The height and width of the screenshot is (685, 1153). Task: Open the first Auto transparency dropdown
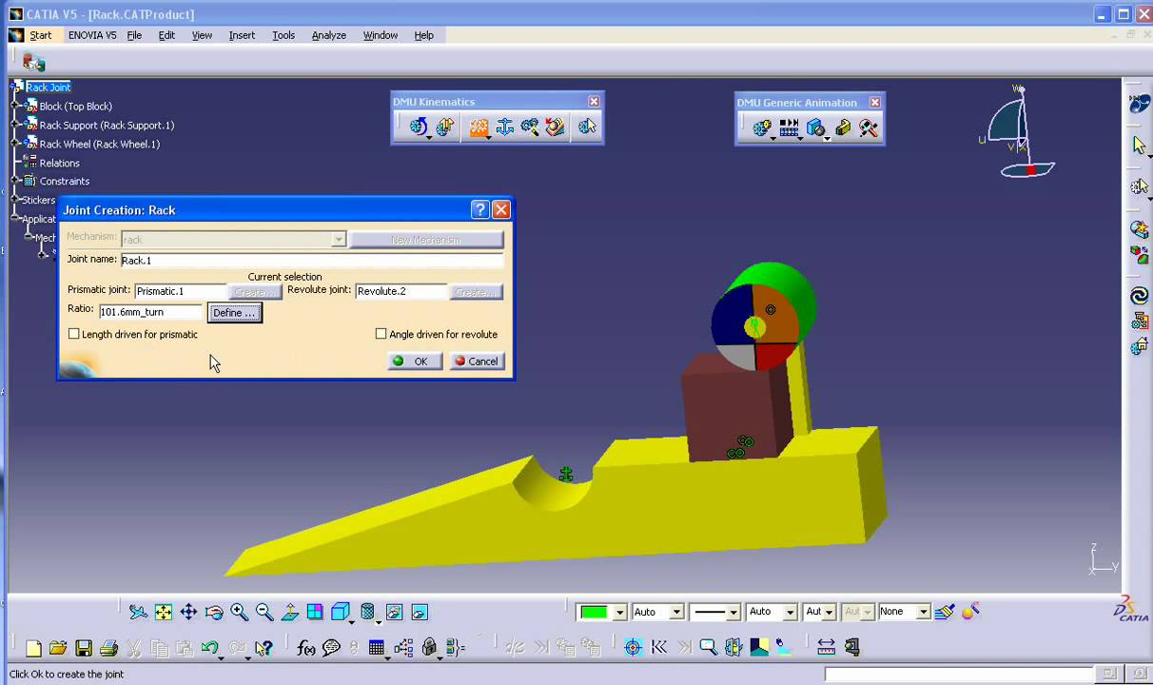pos(676,612)
